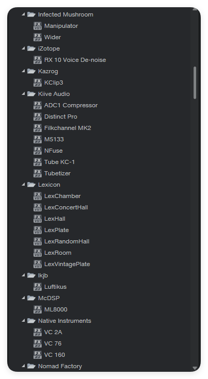Image resolution: width=208 pixels, height=379 pixels.
Task: Click the FX icon beside Manipulator
Action: (38, 26)
